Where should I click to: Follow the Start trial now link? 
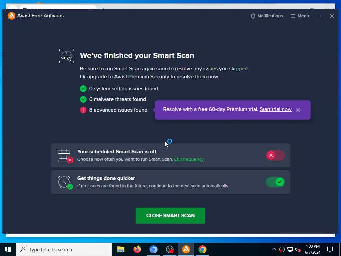[275, 109]
